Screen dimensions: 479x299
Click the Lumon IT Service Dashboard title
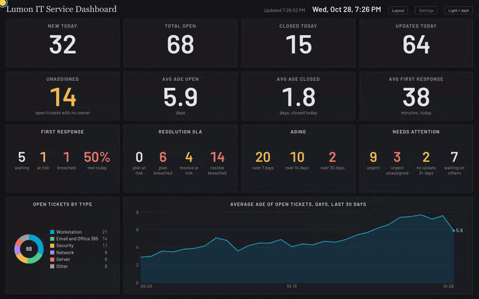(62, 9)
